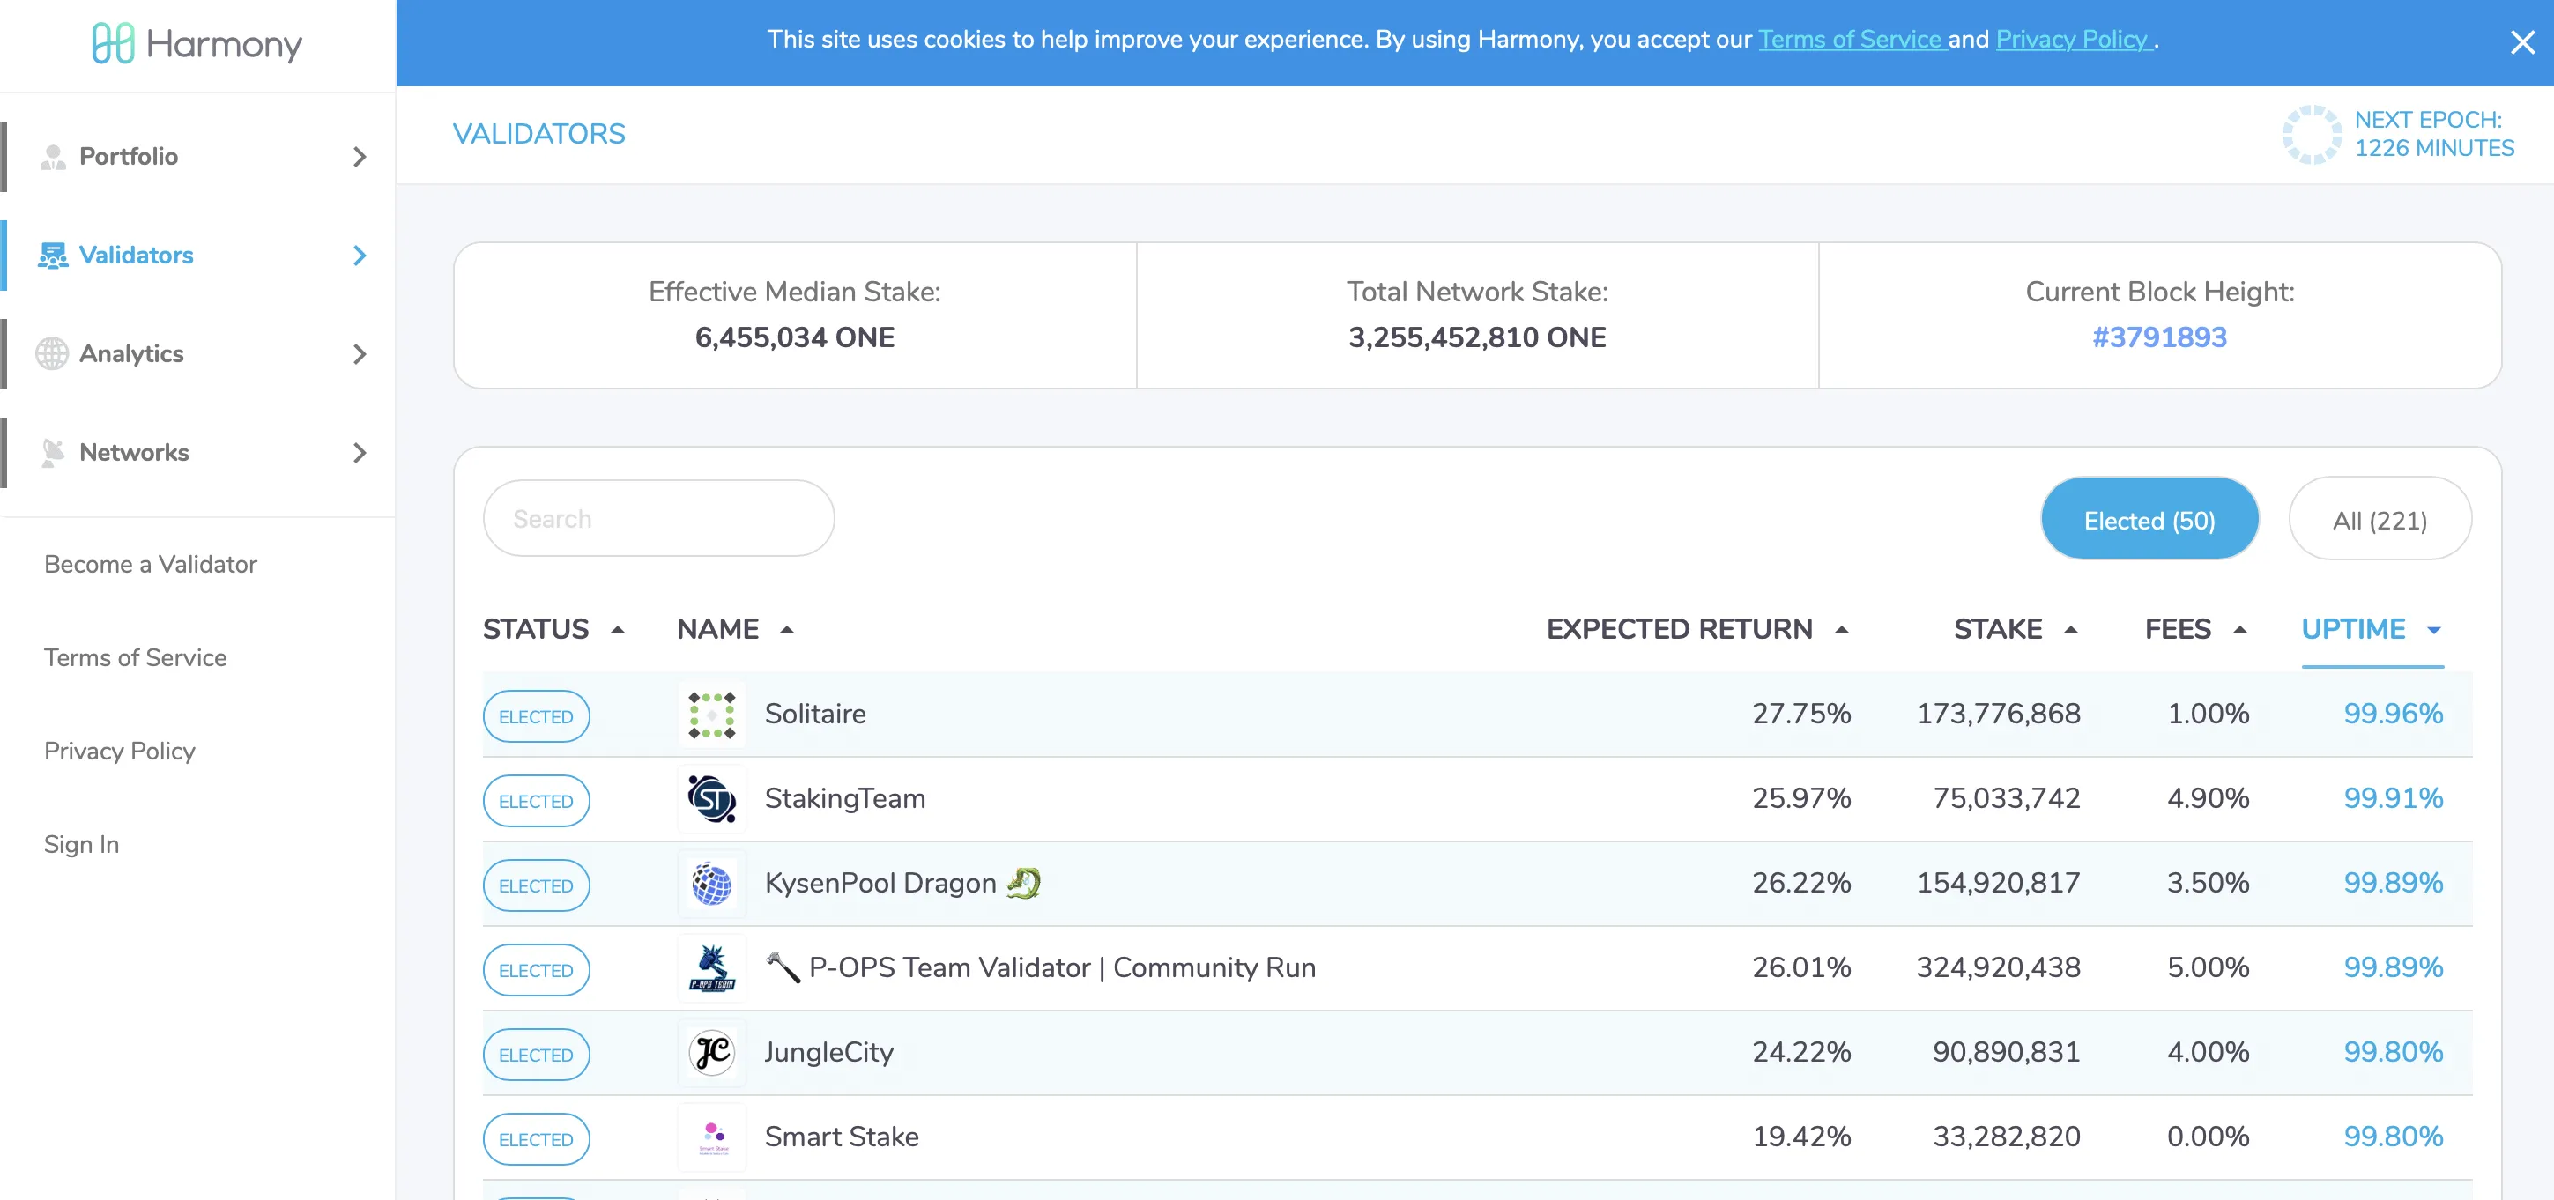Click the Smart Stake validator logo

coord(711,1137)
